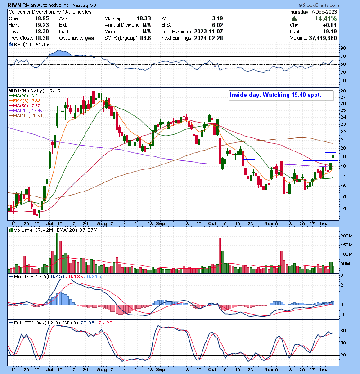
Task: Click the RIVN (Daily) 19.19 chart label
Action: [x=37, y=91]
